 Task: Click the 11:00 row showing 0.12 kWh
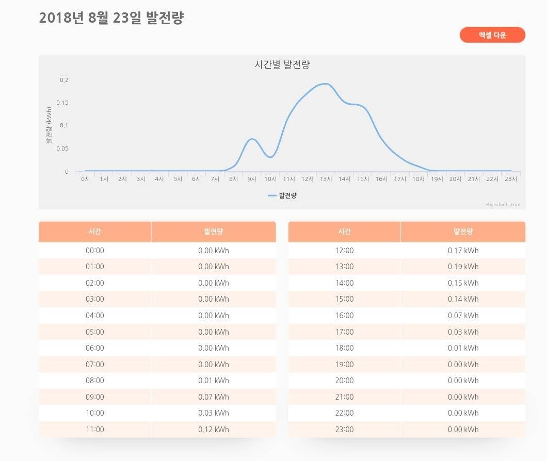(94, 429)
